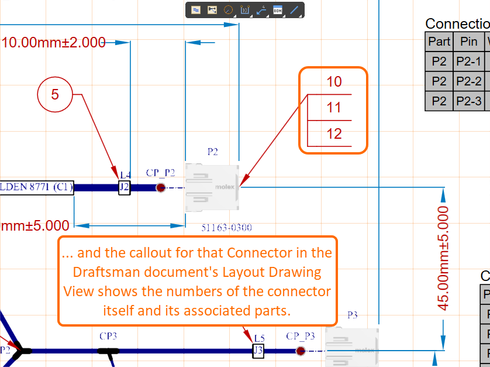Select callout item number 12
490x367 pixels.
334,133
